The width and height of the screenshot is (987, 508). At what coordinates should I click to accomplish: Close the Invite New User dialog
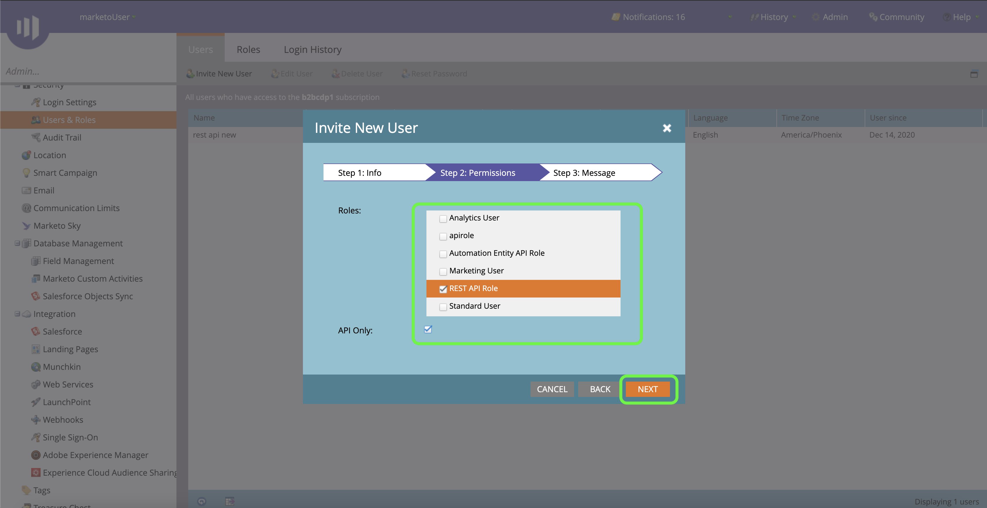(x=667, y=128)
